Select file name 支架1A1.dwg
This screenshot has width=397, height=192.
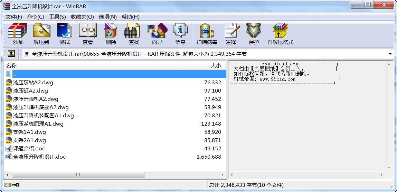[x=29, y=132]
